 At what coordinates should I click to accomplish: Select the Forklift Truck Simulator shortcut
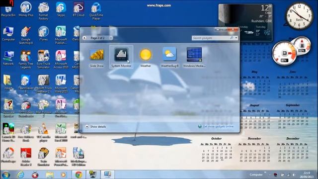pyautogui.click(x=43, y=84)
